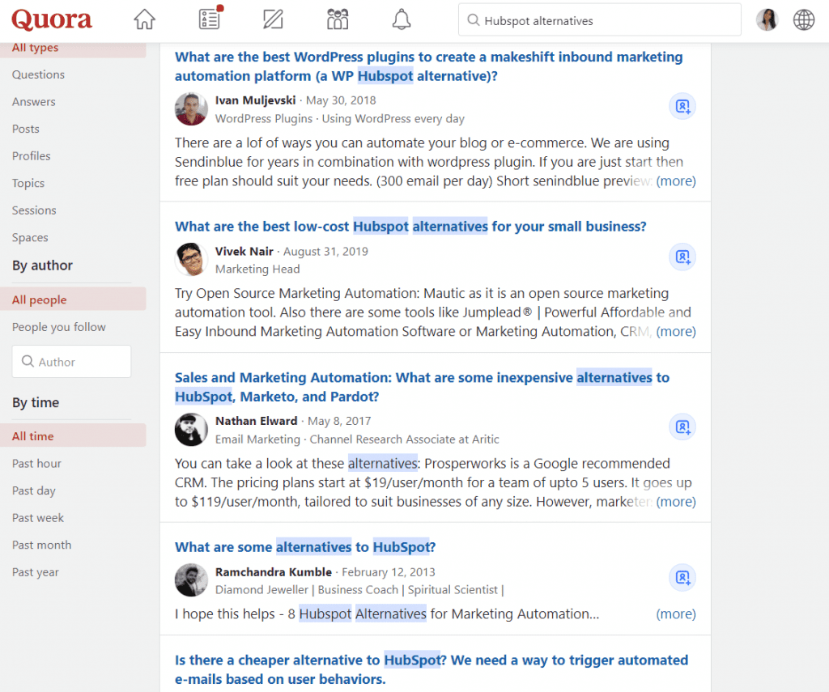Click the Author filter input field
Image resolution: width=829 pixels, height=692 pixels.
pyautogui.click(x=71, y=362)
